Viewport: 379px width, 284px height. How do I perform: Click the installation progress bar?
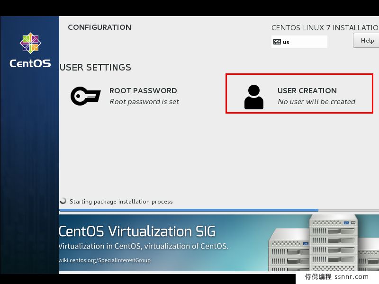[x=219, y=210]
